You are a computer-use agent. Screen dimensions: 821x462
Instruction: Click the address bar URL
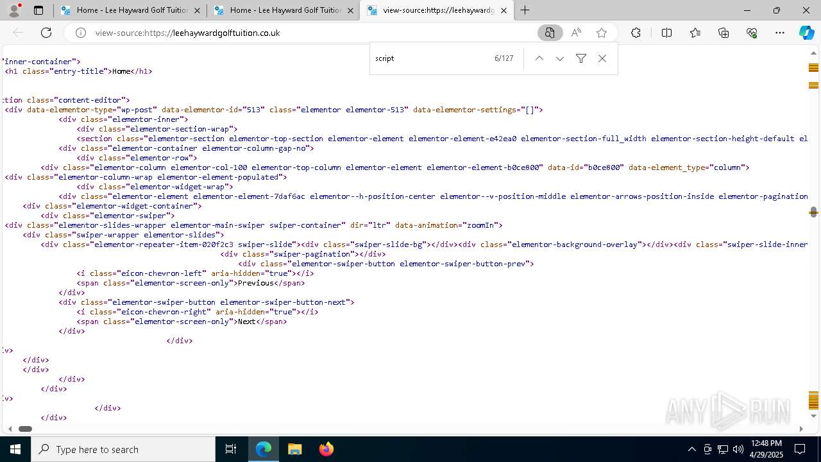[x=187, y=33]
